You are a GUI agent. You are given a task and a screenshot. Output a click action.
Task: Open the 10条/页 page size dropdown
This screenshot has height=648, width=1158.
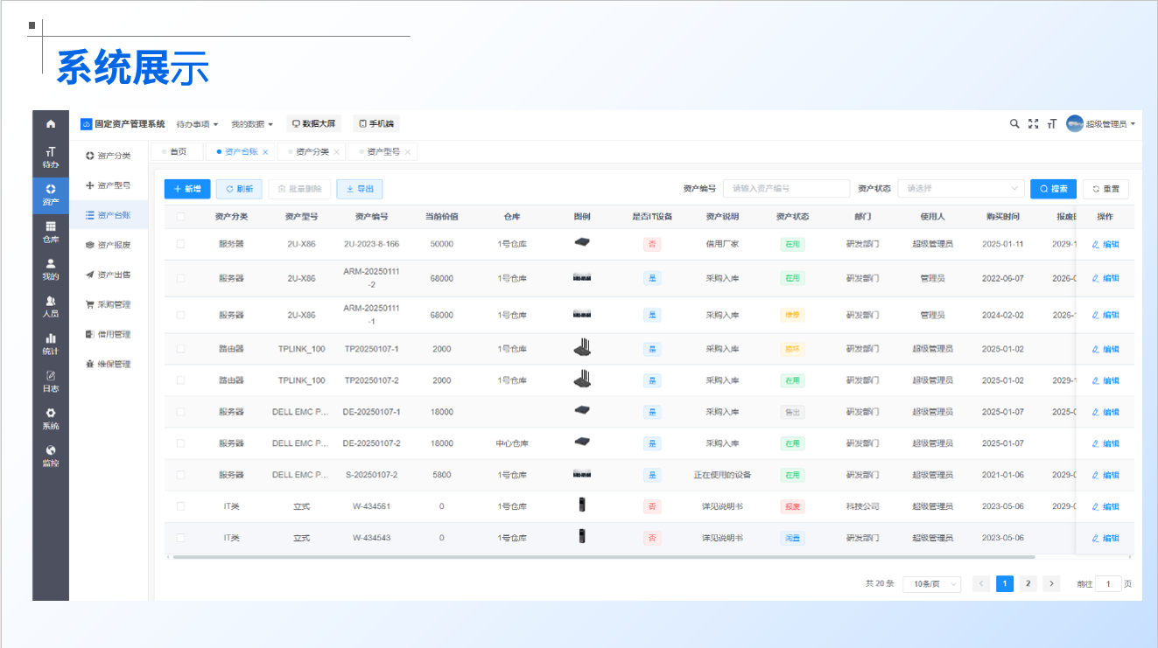(932, 584)
